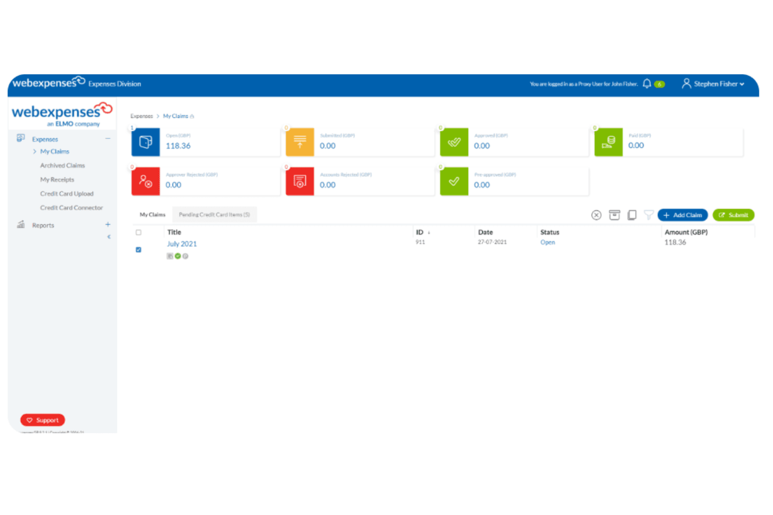773x515 pixels.
Task: Expand the Reports section with plus sign
Action: (108, 224)
